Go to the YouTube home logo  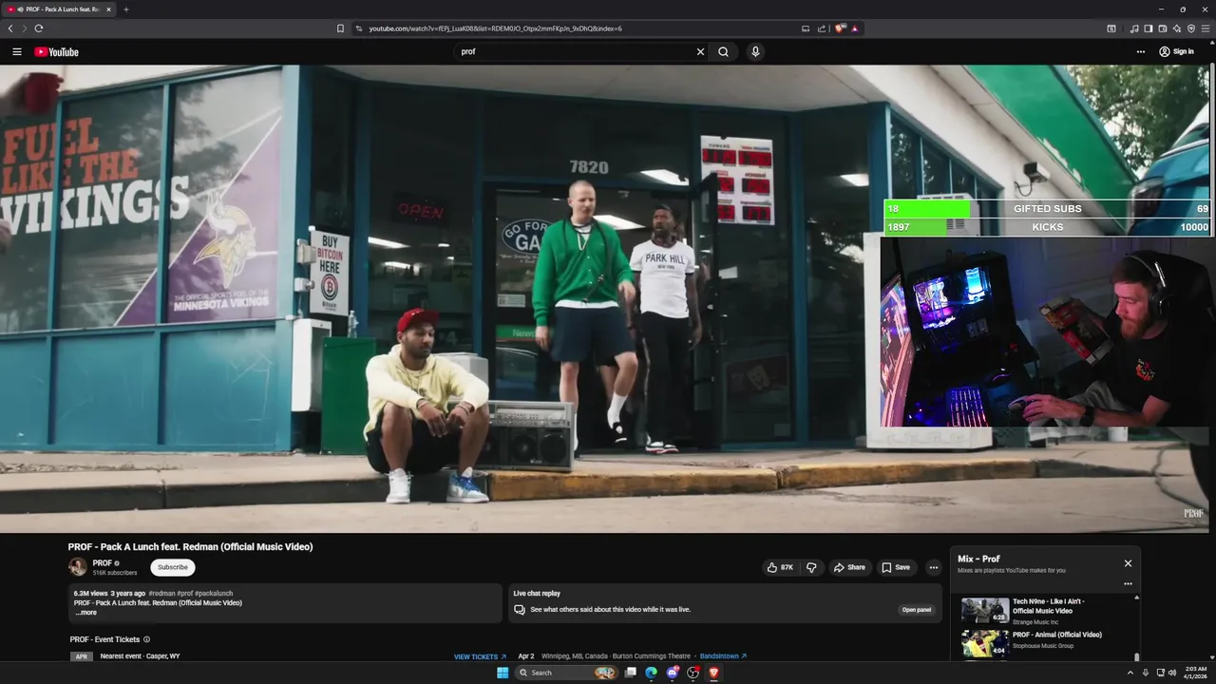57,52
